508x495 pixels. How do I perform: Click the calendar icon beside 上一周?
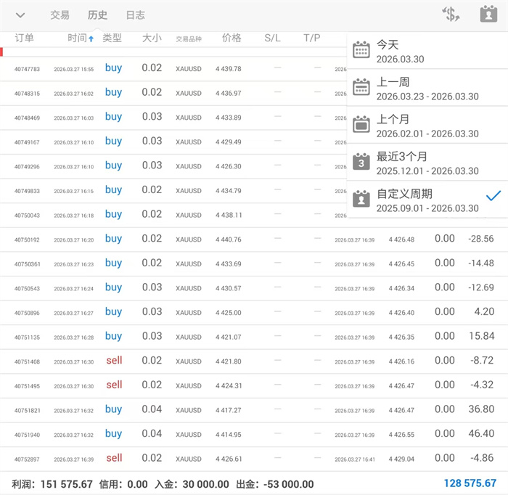tap(361, 87)
